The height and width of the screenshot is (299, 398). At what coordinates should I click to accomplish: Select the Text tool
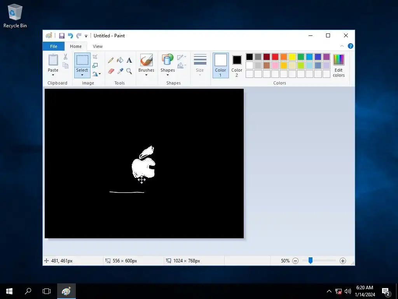[129, 60]
